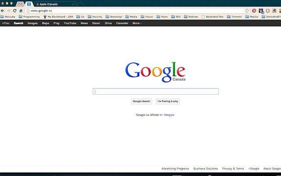Open +You in the Google bar
This screenshot has height=176, width=281.
tap(6, 23)
